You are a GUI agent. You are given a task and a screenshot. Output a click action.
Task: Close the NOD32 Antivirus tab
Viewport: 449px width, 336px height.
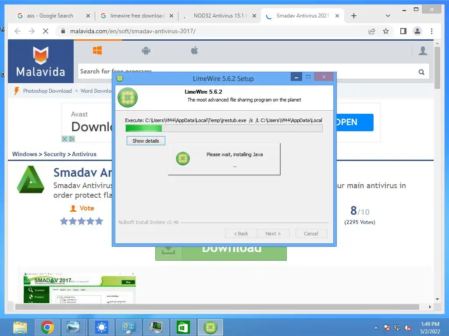pyautogui.click(x=254, y=16)
